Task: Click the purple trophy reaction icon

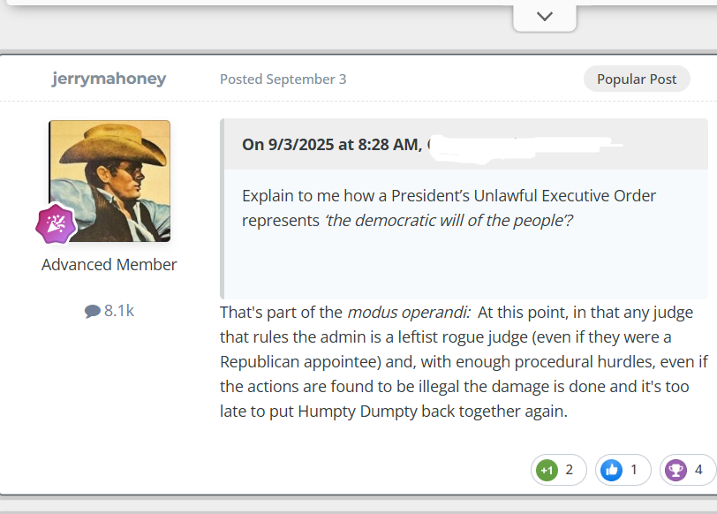Action: tap(675, 470)
